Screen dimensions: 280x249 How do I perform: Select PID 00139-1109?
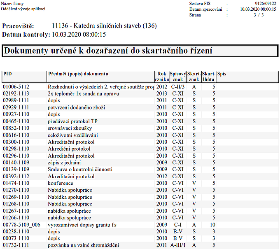click(16, 170)
